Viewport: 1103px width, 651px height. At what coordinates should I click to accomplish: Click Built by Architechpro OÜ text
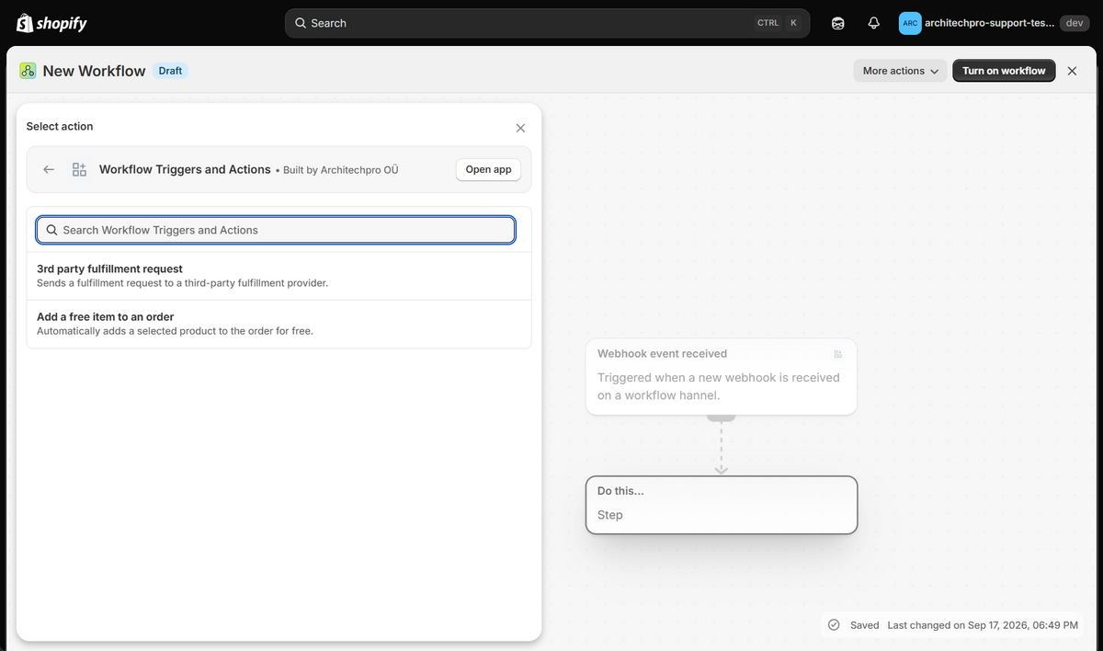341,170
